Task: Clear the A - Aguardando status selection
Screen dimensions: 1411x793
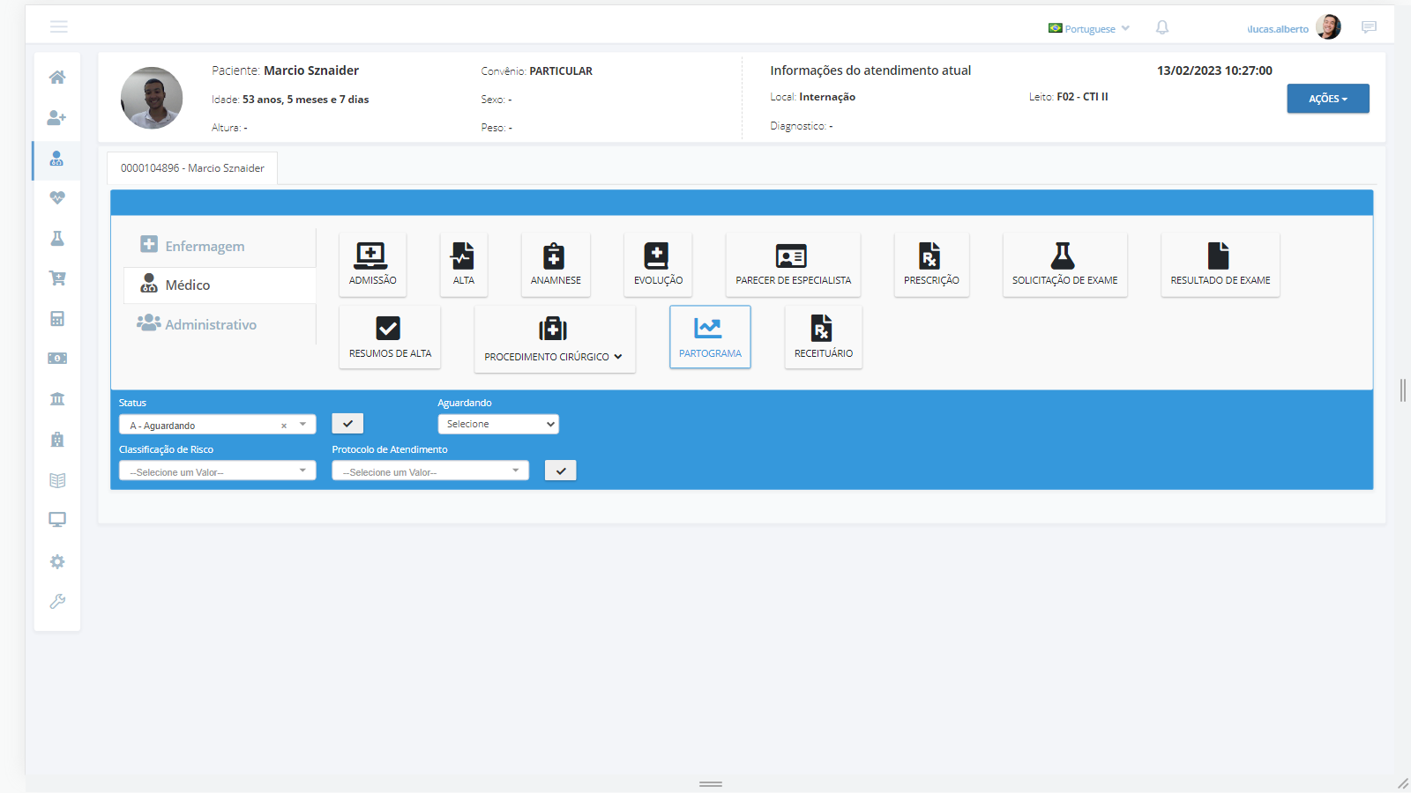Action: click(x=284, y=426)
